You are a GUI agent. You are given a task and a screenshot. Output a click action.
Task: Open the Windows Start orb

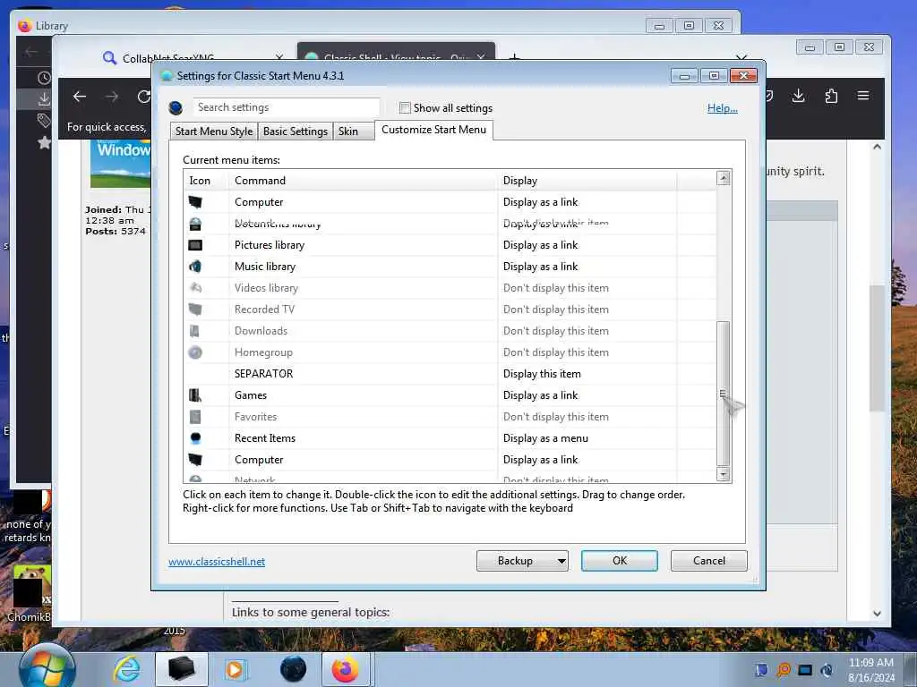pyautogui.click(x=47, y=667)
